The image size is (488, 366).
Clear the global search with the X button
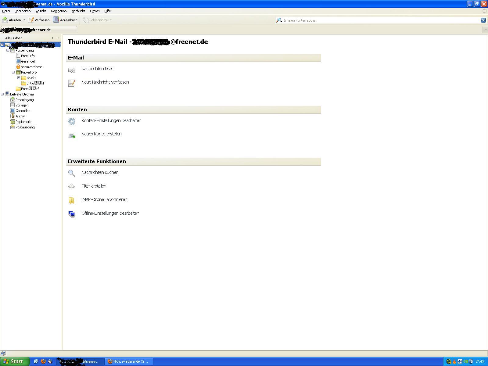483,20
